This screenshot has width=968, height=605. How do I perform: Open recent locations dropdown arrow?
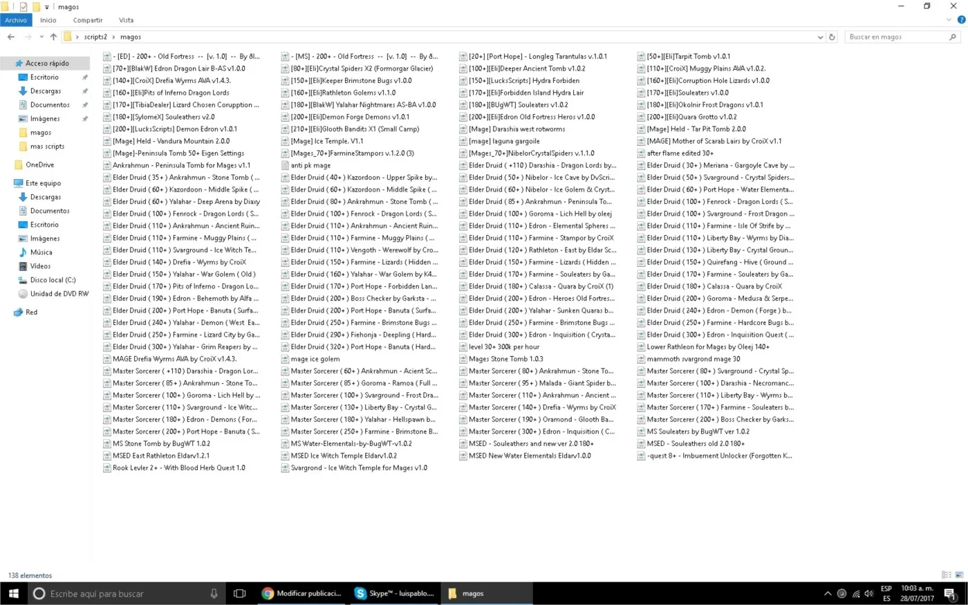click(41, 37)
